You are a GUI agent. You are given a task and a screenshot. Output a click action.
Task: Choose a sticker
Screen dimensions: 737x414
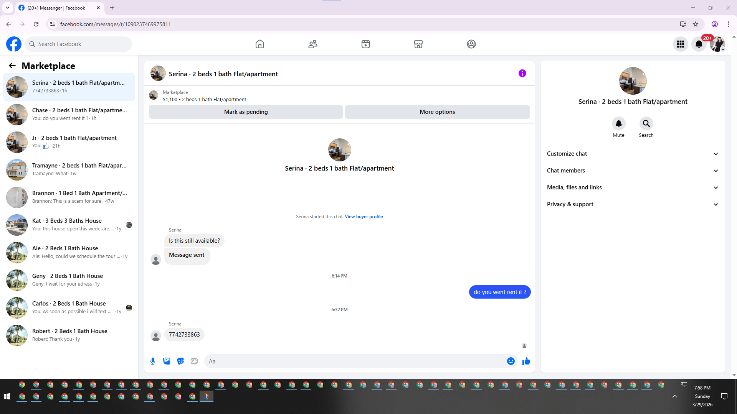(x=180, y=361)
